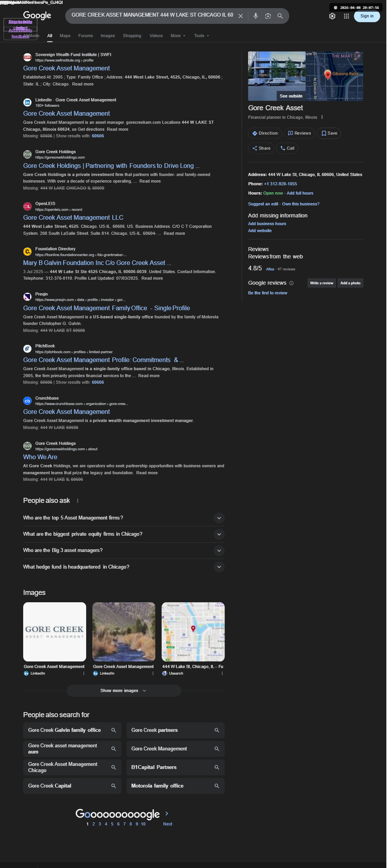391x868 pixels.
Task: Click PitchBook favicon icon
Action: (x=27, y=349)
